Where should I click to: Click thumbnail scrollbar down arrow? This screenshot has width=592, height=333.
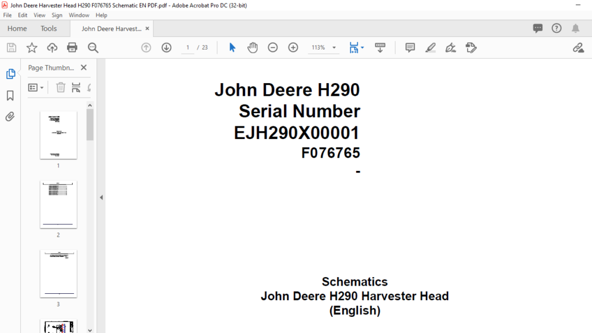90,330
